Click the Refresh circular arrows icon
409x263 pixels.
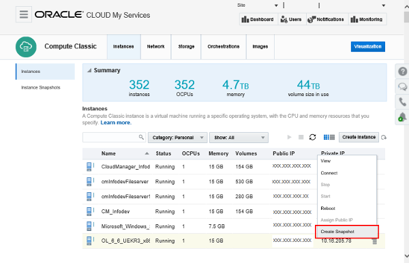pyautogui.click(x=312, y=137)
